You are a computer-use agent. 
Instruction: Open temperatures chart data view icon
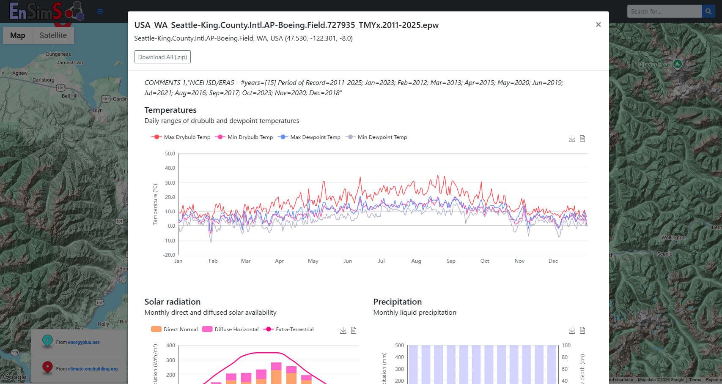coord(582,139)
